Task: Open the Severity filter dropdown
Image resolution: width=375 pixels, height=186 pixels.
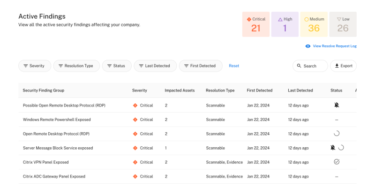Action: coord(35,66)
